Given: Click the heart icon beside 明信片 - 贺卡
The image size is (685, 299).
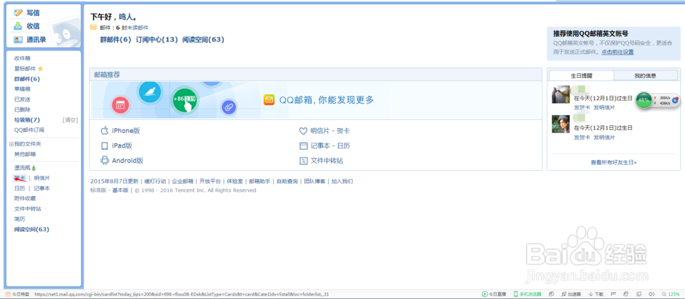Looking at the screenshot, I should coord(303,131).
